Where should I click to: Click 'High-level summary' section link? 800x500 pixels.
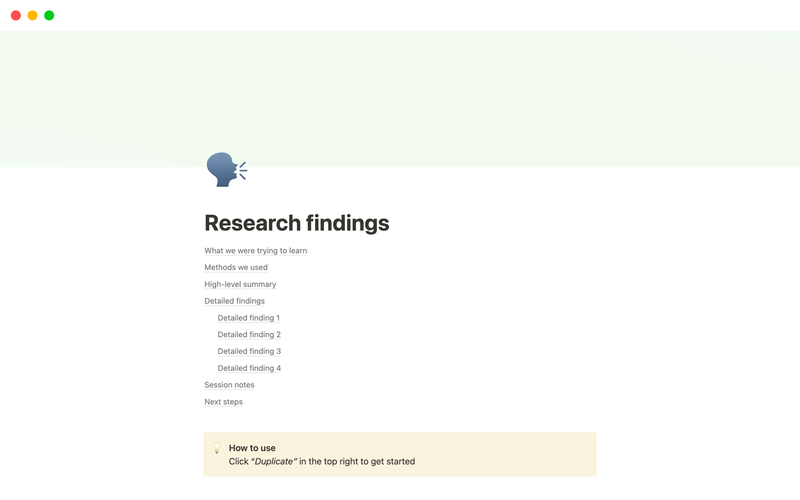coord(240,284)
